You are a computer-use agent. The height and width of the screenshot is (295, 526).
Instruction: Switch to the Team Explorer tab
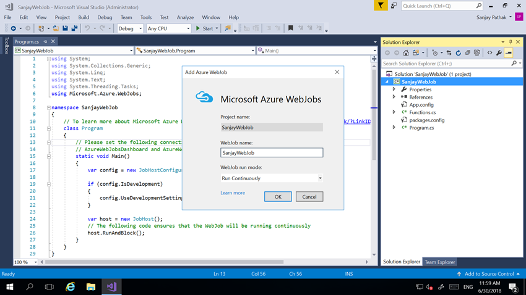pyautogui.click(x=440, y=262)
